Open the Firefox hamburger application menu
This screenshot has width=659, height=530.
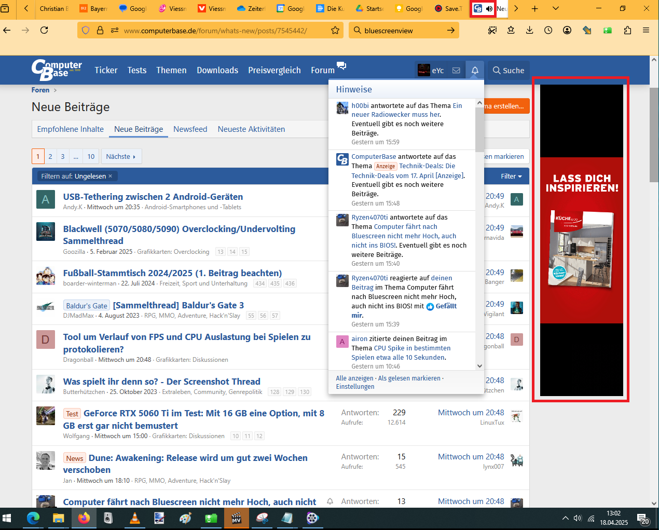coord(645,30)
